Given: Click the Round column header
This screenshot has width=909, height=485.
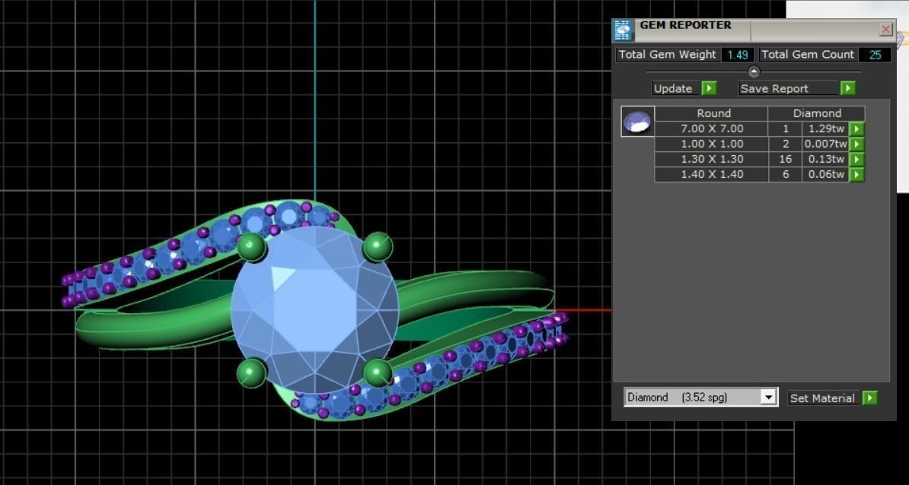Looking at the screenshot, I should (x=712, y=113).
